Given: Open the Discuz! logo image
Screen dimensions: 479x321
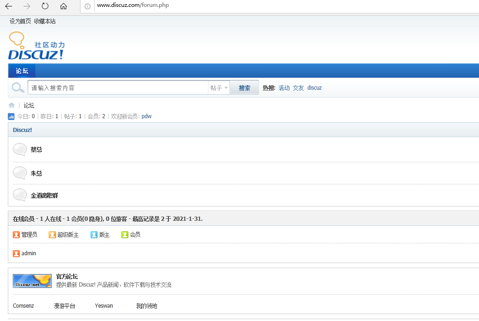Looking at the screenshot, I should pyautogui.click(x=36, y=46).
